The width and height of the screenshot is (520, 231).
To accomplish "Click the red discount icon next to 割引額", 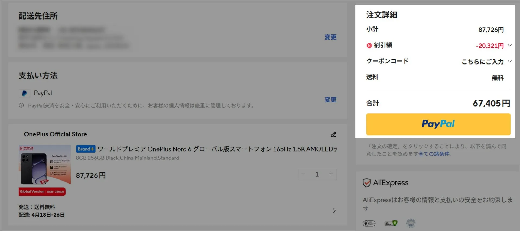I will [369, 46].
